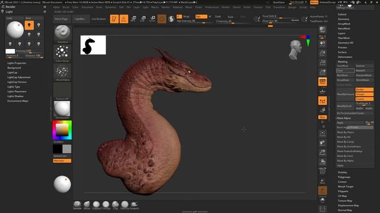Select the SnakeHook brush at bottom

tap(135, 205)
